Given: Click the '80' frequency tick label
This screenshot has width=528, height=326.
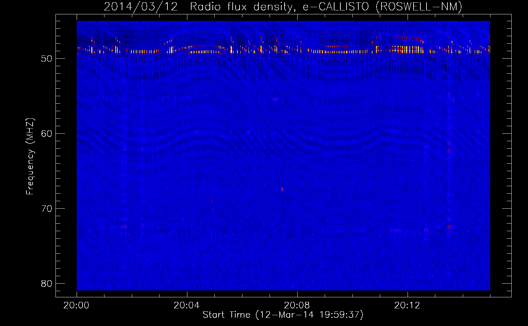Looking at the screenshot, I should 47,284.
